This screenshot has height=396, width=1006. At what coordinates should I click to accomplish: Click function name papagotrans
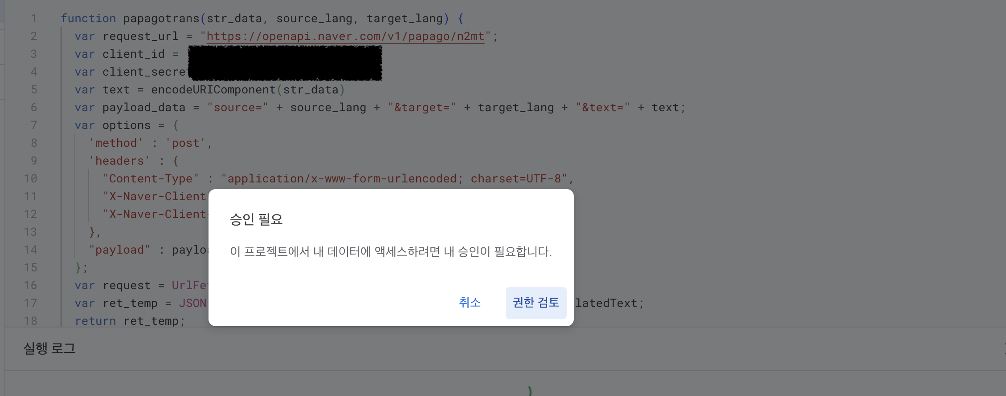point(161,19)
